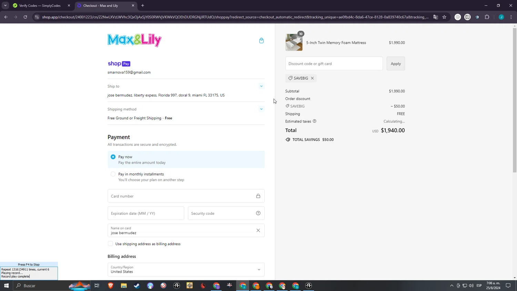
Task: Open browser extensions puzzle icon
Action: point(487,17)
